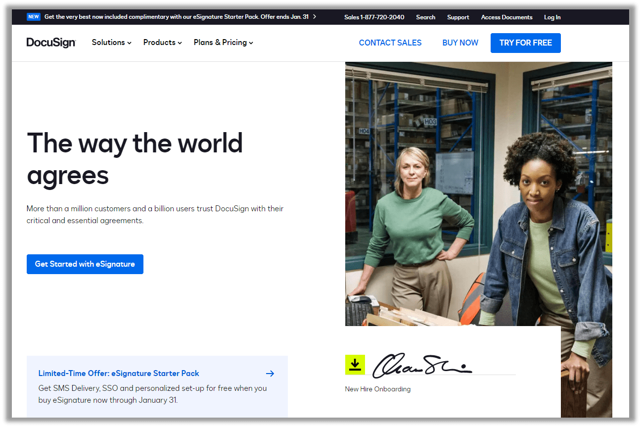Image resolution: width=641 pixels, height=427 pixels.
Task: Click CONTACT SALES
Action: pyautogui.click(x=390, y=43)
